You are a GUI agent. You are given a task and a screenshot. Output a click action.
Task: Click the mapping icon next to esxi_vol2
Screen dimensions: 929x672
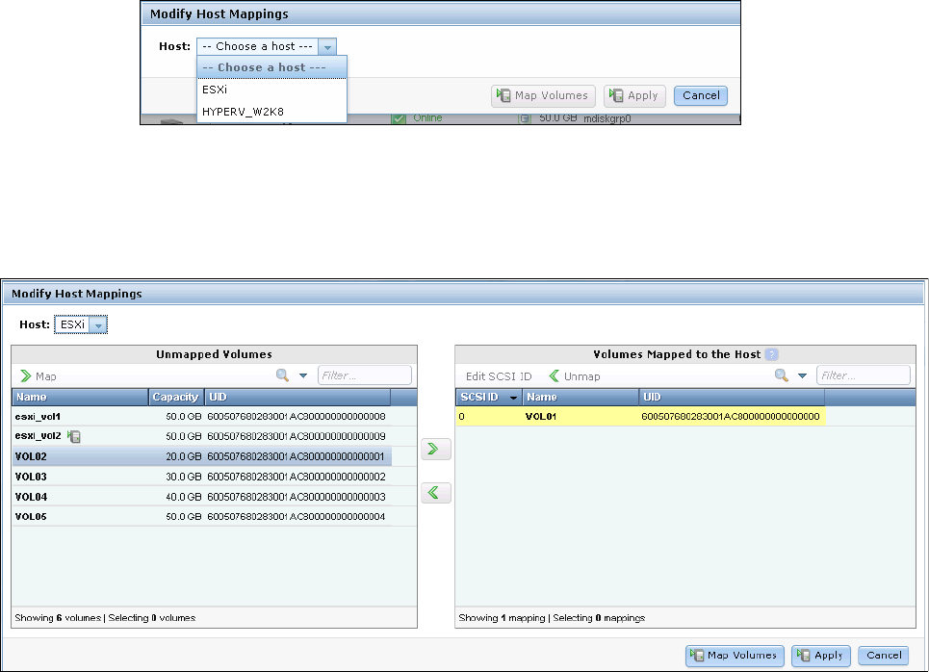(x=74, y=437)
